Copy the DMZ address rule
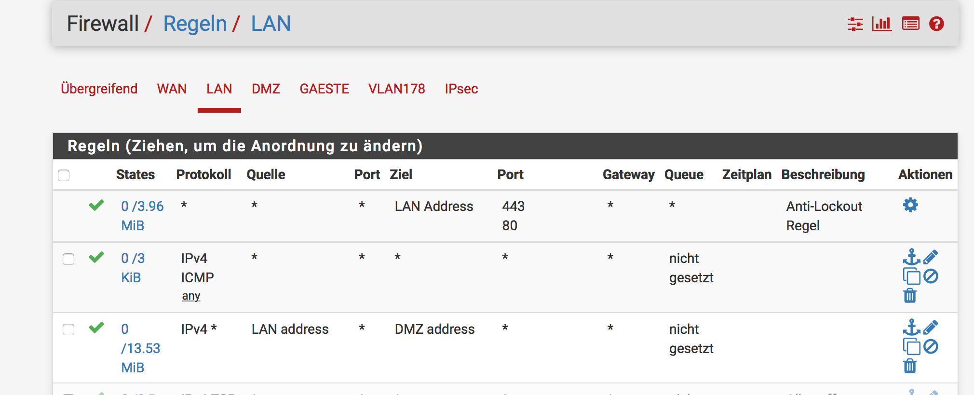This screenshot has width=974, height=395. tap(911, 347)
